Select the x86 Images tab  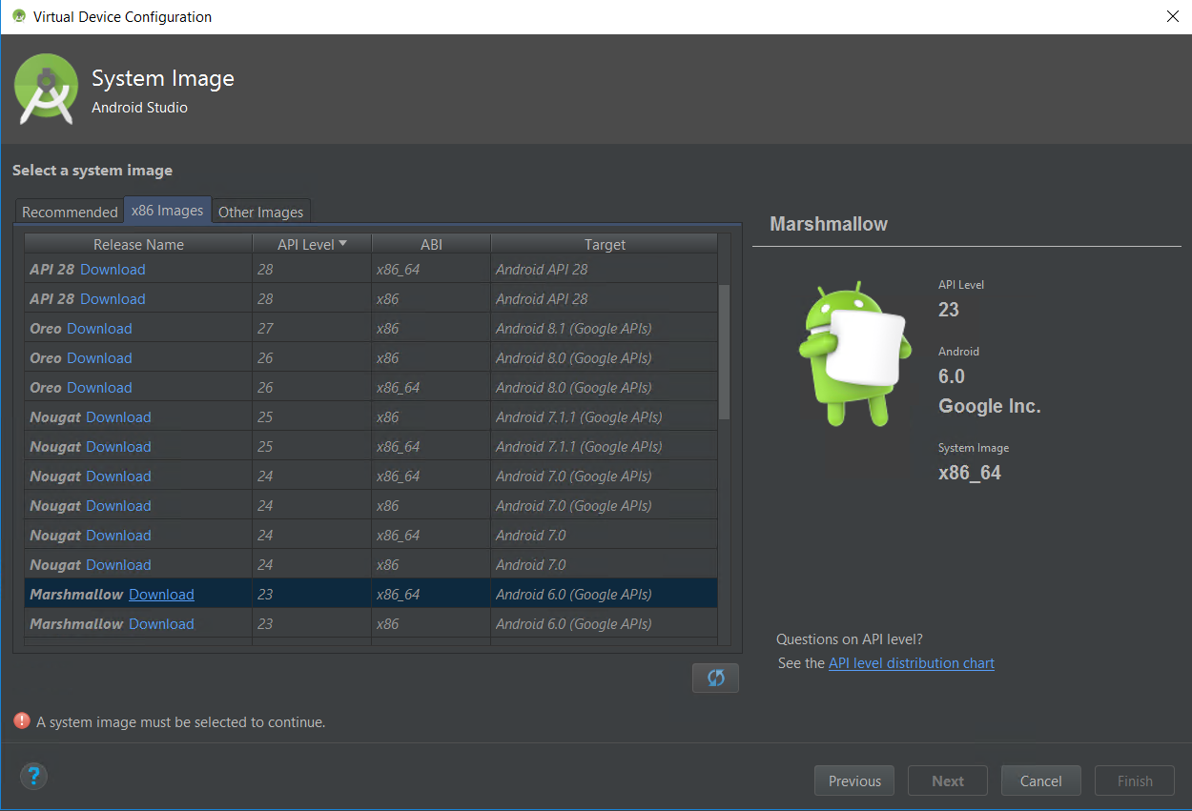(x=168, y=211)
